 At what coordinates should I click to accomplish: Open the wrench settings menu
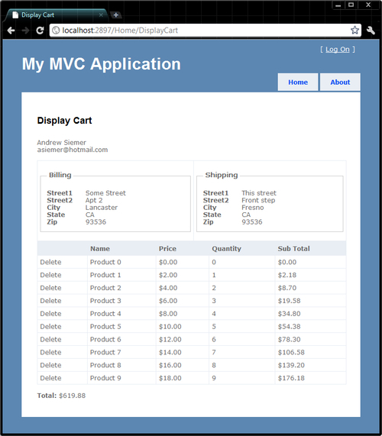pyautogui.click(x=371, y=31)
